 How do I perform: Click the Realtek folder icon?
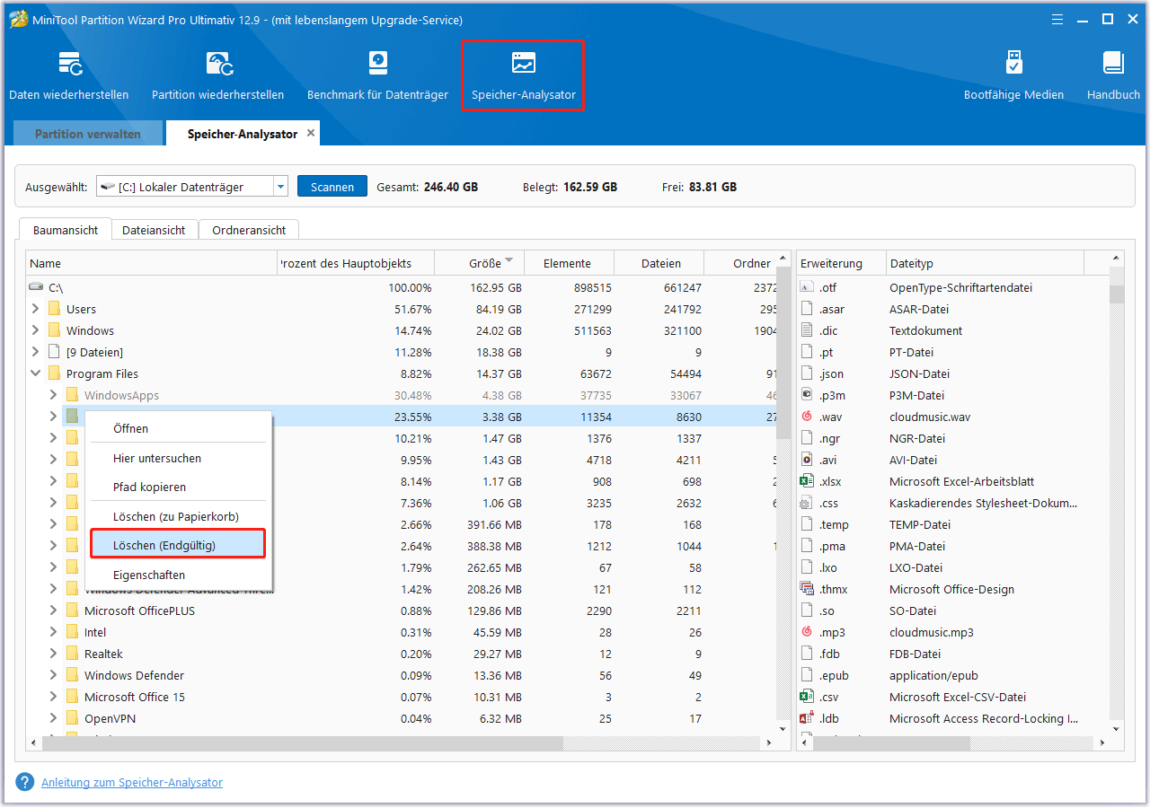[x=73, y=654]
